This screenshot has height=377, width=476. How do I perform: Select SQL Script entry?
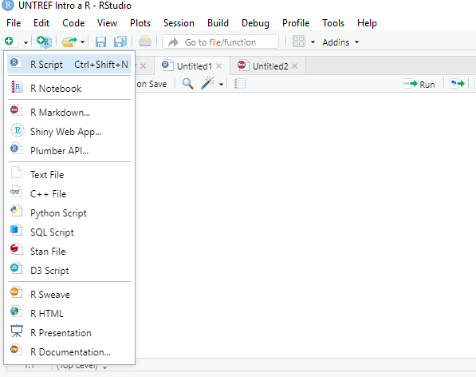tap(69, 232)
